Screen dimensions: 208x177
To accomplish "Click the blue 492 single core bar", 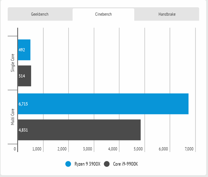I will click(x=24, y=50).
